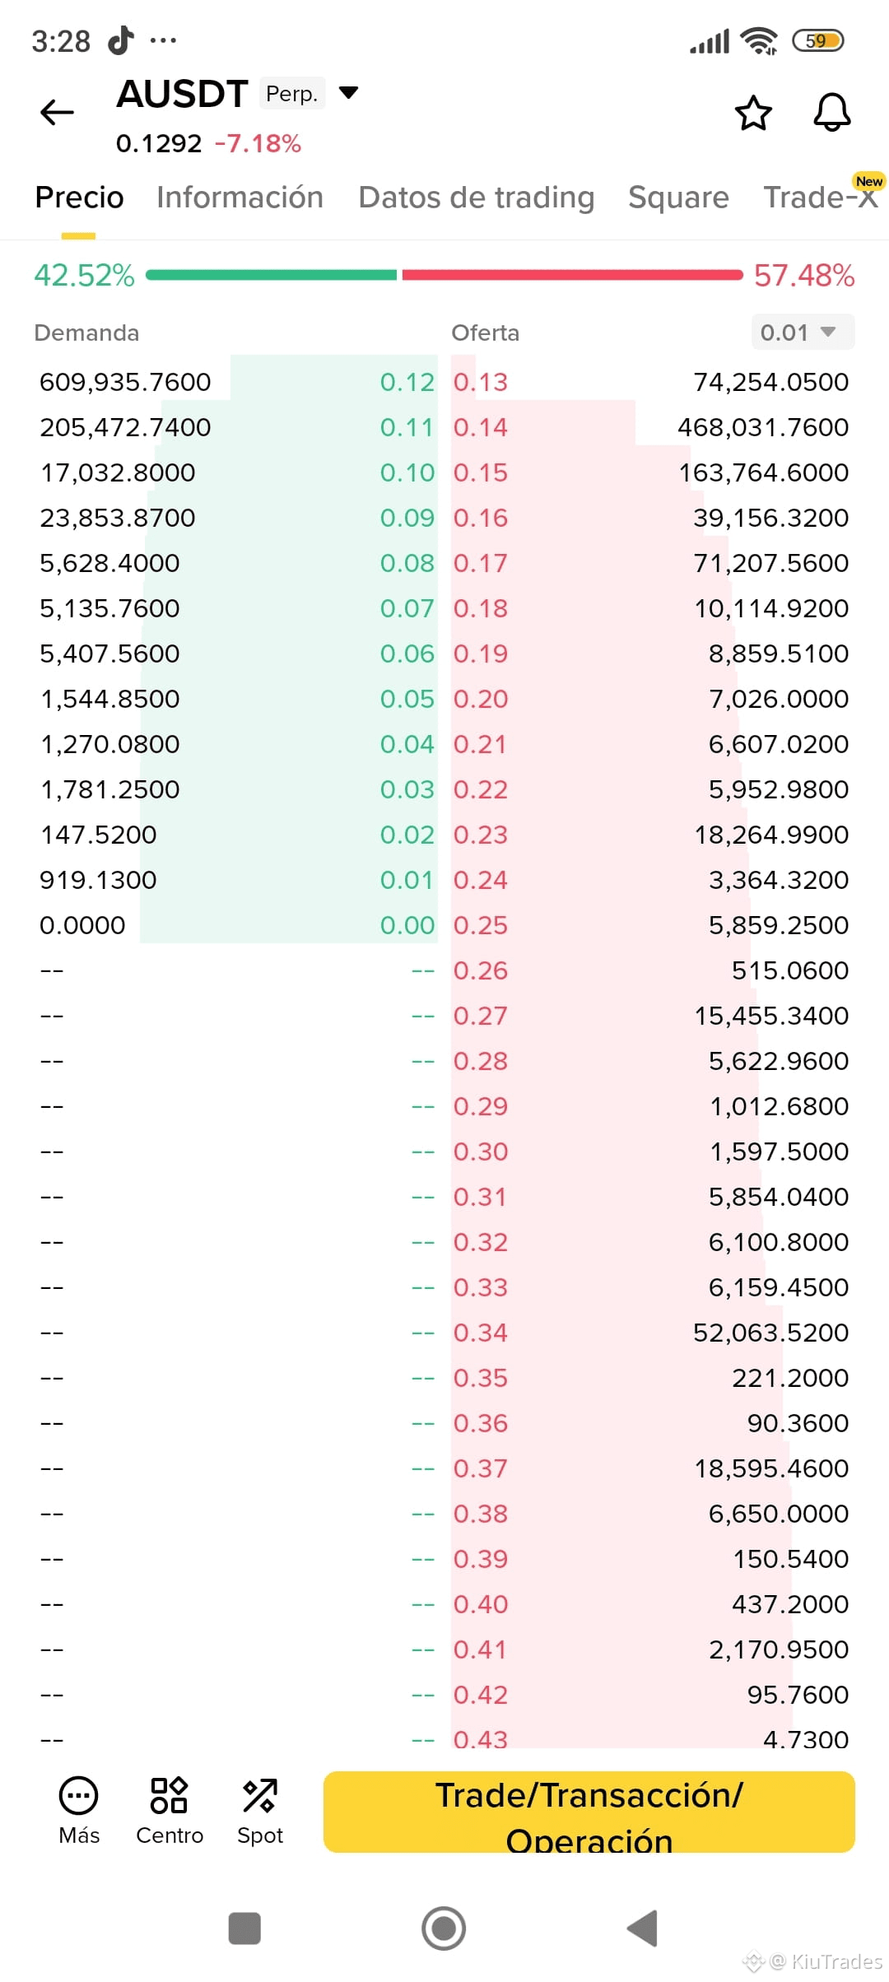Image resolution: width=889 pixels, height=1982 pixels.
Task: Go to the Square tab
Action: pyautogui.click(x=678, y=198)
